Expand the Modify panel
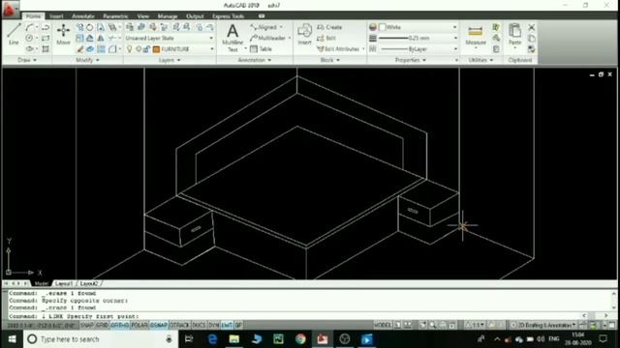 click(87, 60)
